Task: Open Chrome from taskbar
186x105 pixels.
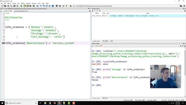Action: 50,103
